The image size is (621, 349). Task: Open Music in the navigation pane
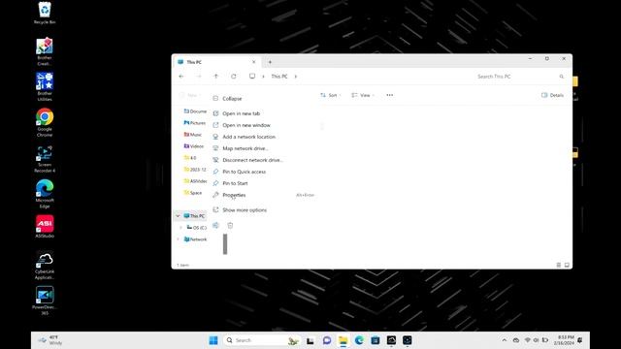[193, 135]
